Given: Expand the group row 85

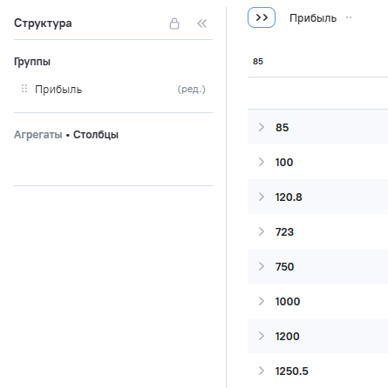Looking at the screenshot, I should click(x=262, y=127).
